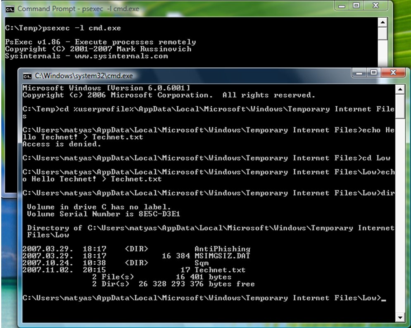This screenshot has height=328, width=411.
Task: Maximize the system32 cmd.exe window
Action: (373, 73)
